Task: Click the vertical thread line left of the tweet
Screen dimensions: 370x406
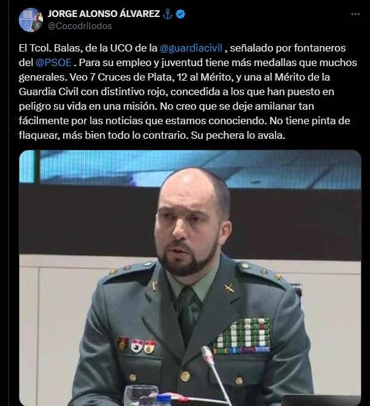Action: tap(9, 203)
